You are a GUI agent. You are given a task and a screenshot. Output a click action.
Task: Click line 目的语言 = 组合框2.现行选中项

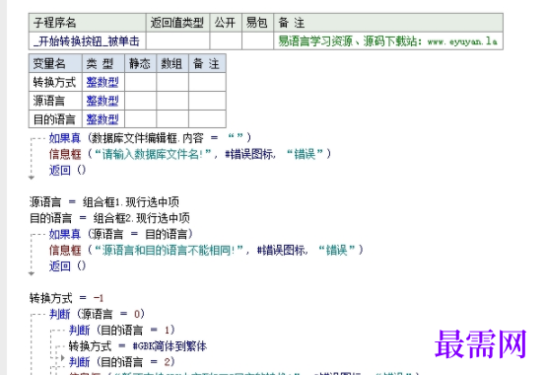click(109, 218)
